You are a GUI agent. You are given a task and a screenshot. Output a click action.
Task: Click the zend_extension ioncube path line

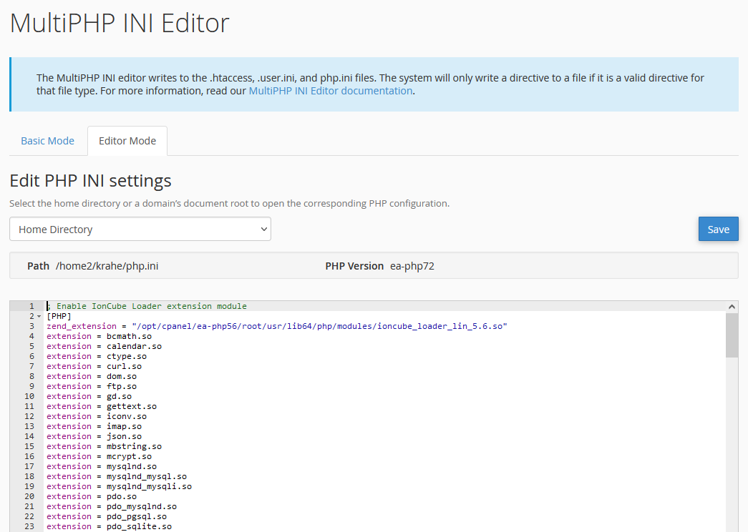tap(276, 326)
